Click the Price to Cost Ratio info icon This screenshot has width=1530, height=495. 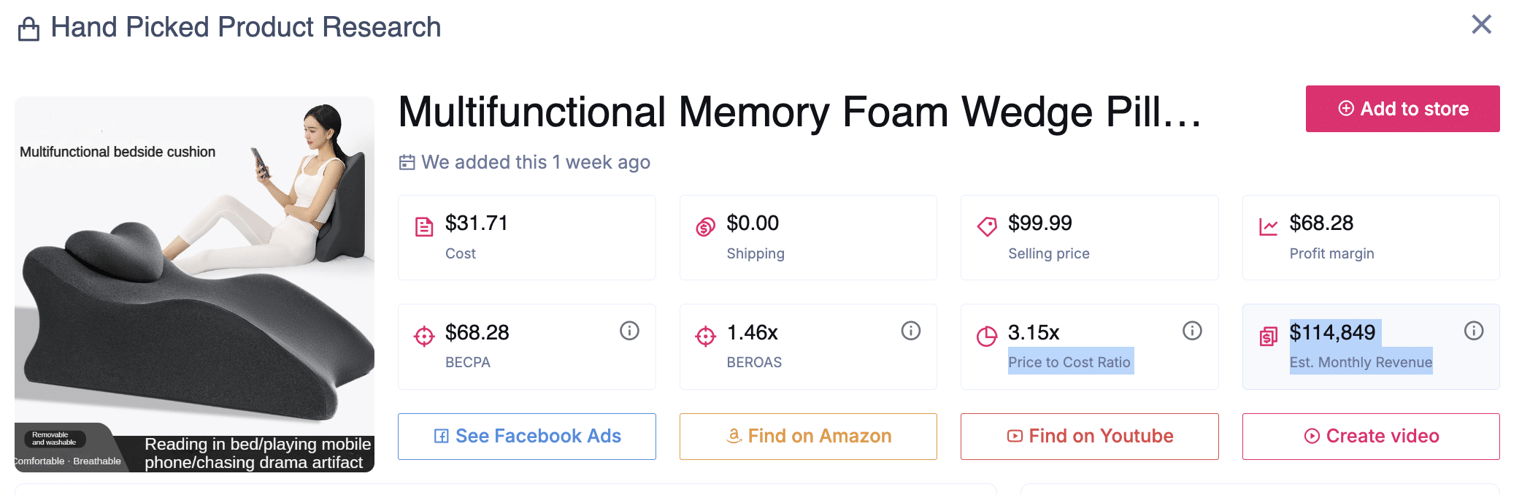click(1192, 331)
